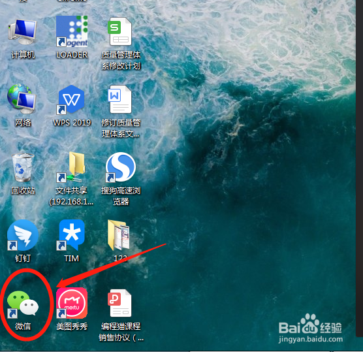Select the LOADER shortcut icon
This screenshot has height=352, width=363.
pyautogui.click(x=72, y=31)
